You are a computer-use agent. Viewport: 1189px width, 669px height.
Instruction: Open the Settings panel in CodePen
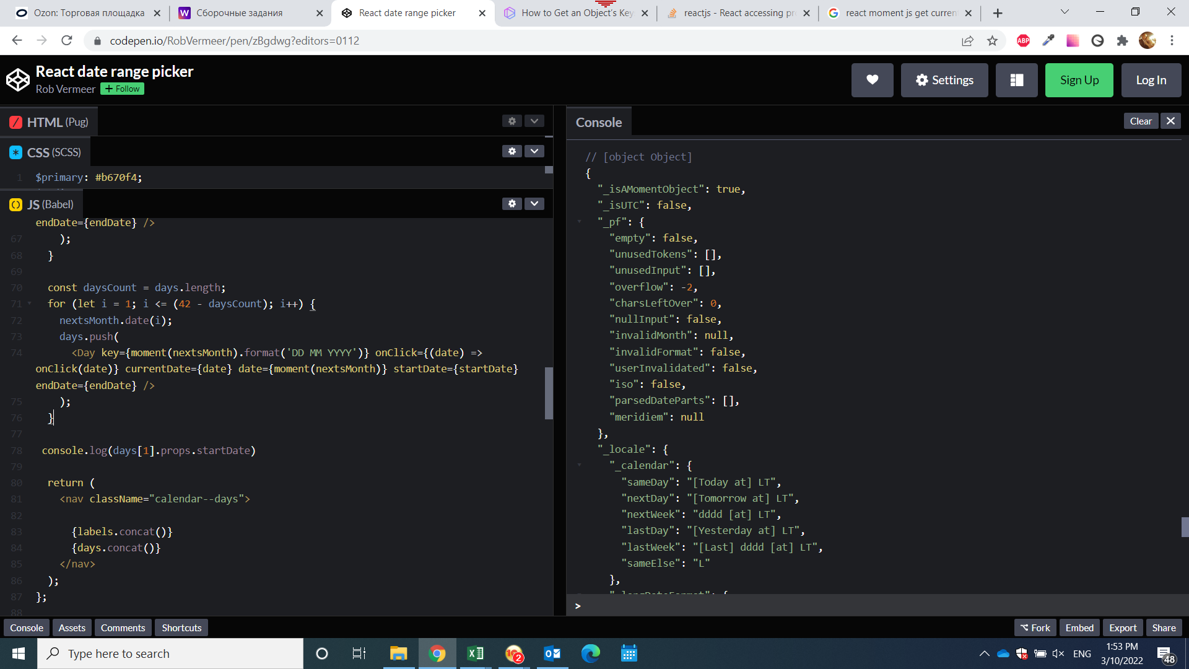[x=944, y=80]
